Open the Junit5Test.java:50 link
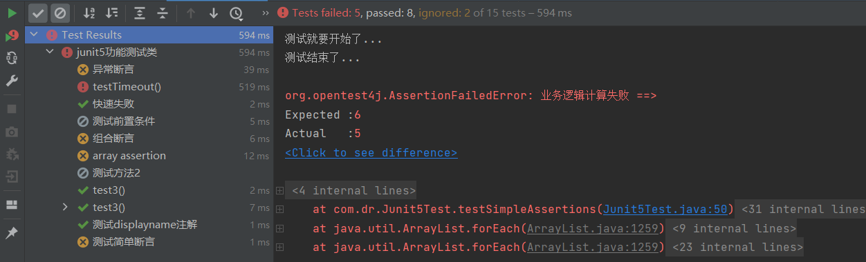Image resolution: width=866 pixels, height=262 pixels. coord(665,210)
